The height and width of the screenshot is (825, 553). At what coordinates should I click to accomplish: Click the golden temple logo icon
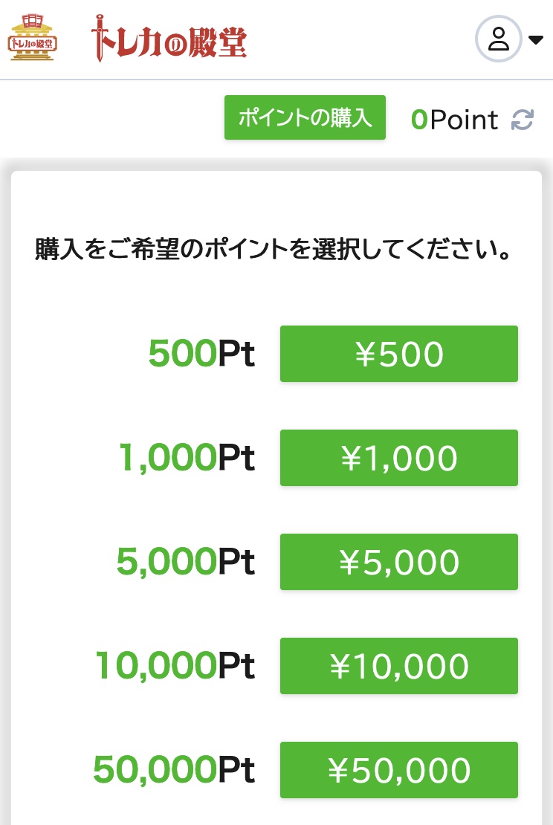click(x=32, y=37)
